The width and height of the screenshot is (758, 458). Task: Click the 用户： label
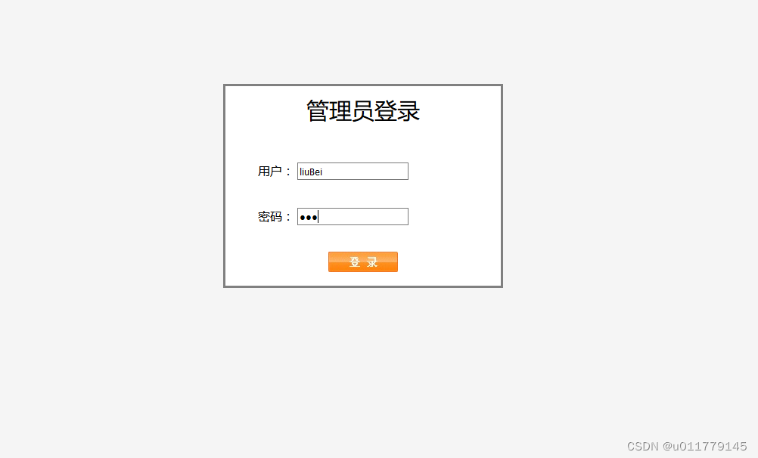(274, 171)
